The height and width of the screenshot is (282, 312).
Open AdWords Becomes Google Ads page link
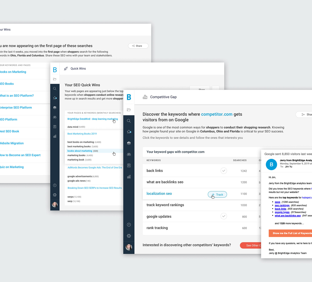click(x=95, y=168)
